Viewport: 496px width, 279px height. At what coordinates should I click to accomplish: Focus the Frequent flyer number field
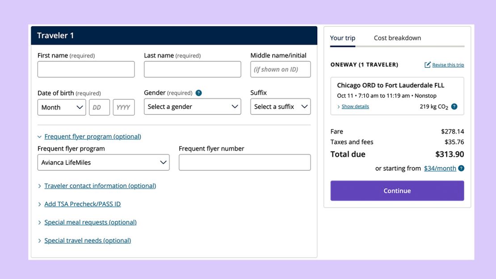pyautogui.click(x=244, y=162)
